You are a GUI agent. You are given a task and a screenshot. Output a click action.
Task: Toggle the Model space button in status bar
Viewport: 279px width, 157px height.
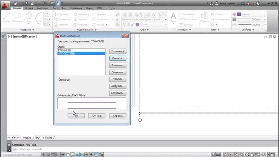point(213,154)
